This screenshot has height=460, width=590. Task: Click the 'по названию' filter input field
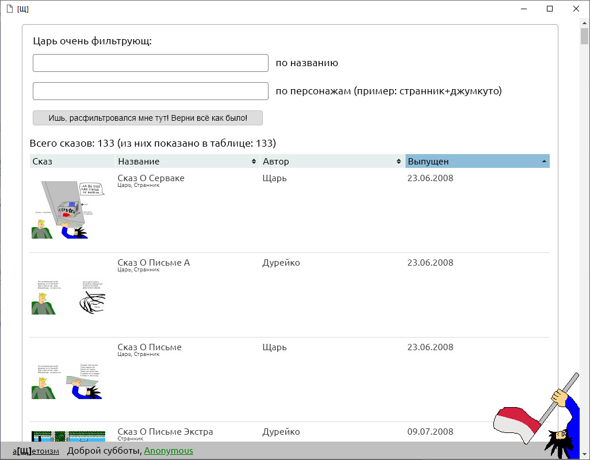click(150, 63)
